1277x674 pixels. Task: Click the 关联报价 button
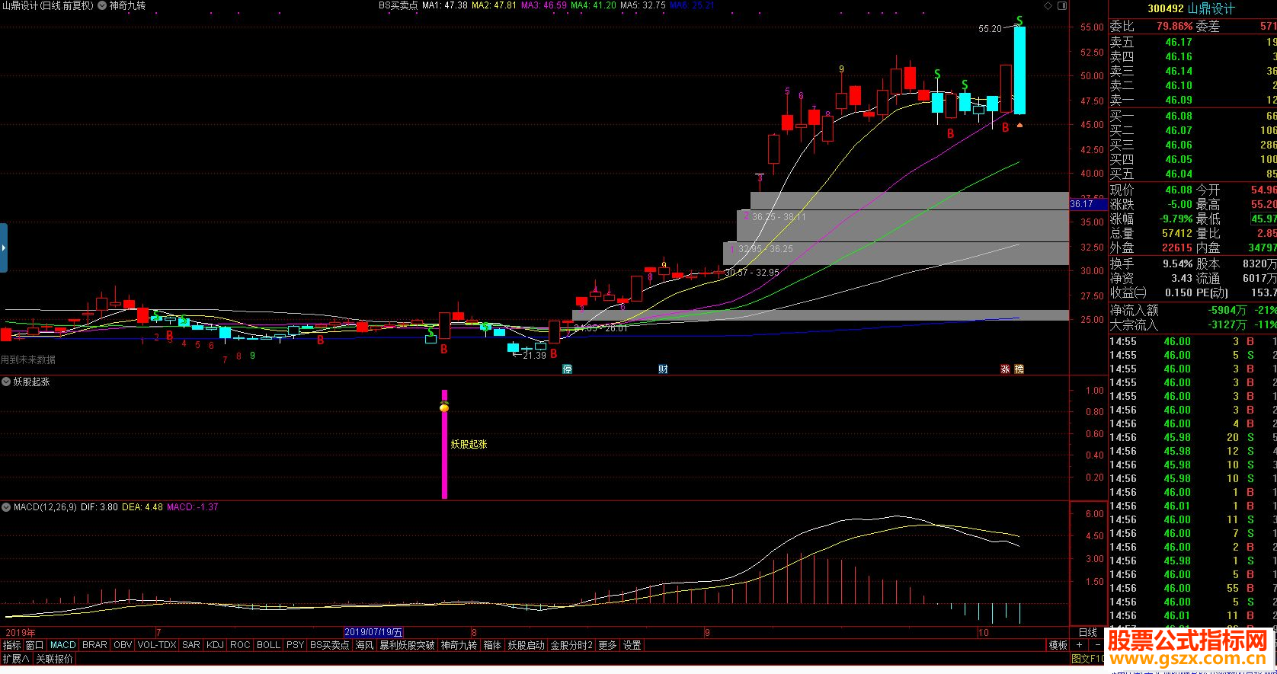pyautogui.click(x=55, y=659)
